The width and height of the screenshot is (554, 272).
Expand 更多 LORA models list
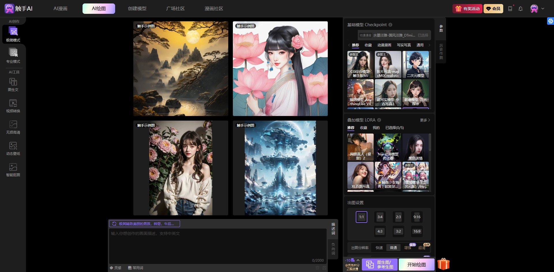pos(425,120)
